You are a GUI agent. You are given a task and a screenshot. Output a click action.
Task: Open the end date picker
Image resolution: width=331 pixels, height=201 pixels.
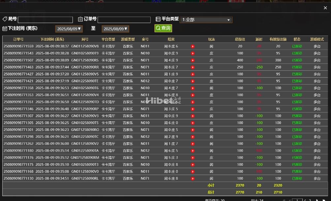[115, 29]
